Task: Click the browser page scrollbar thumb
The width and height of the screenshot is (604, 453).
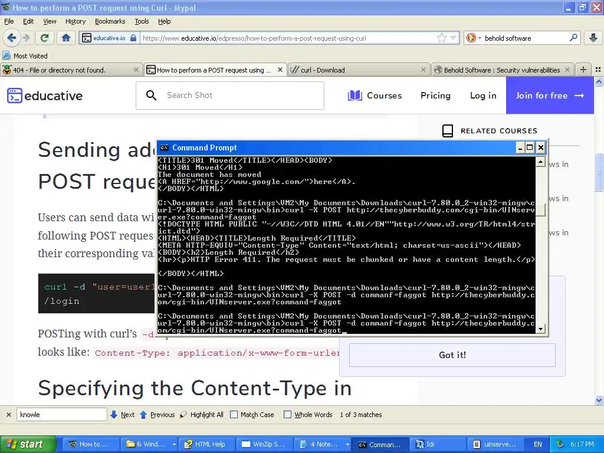Action: [599, 172]
